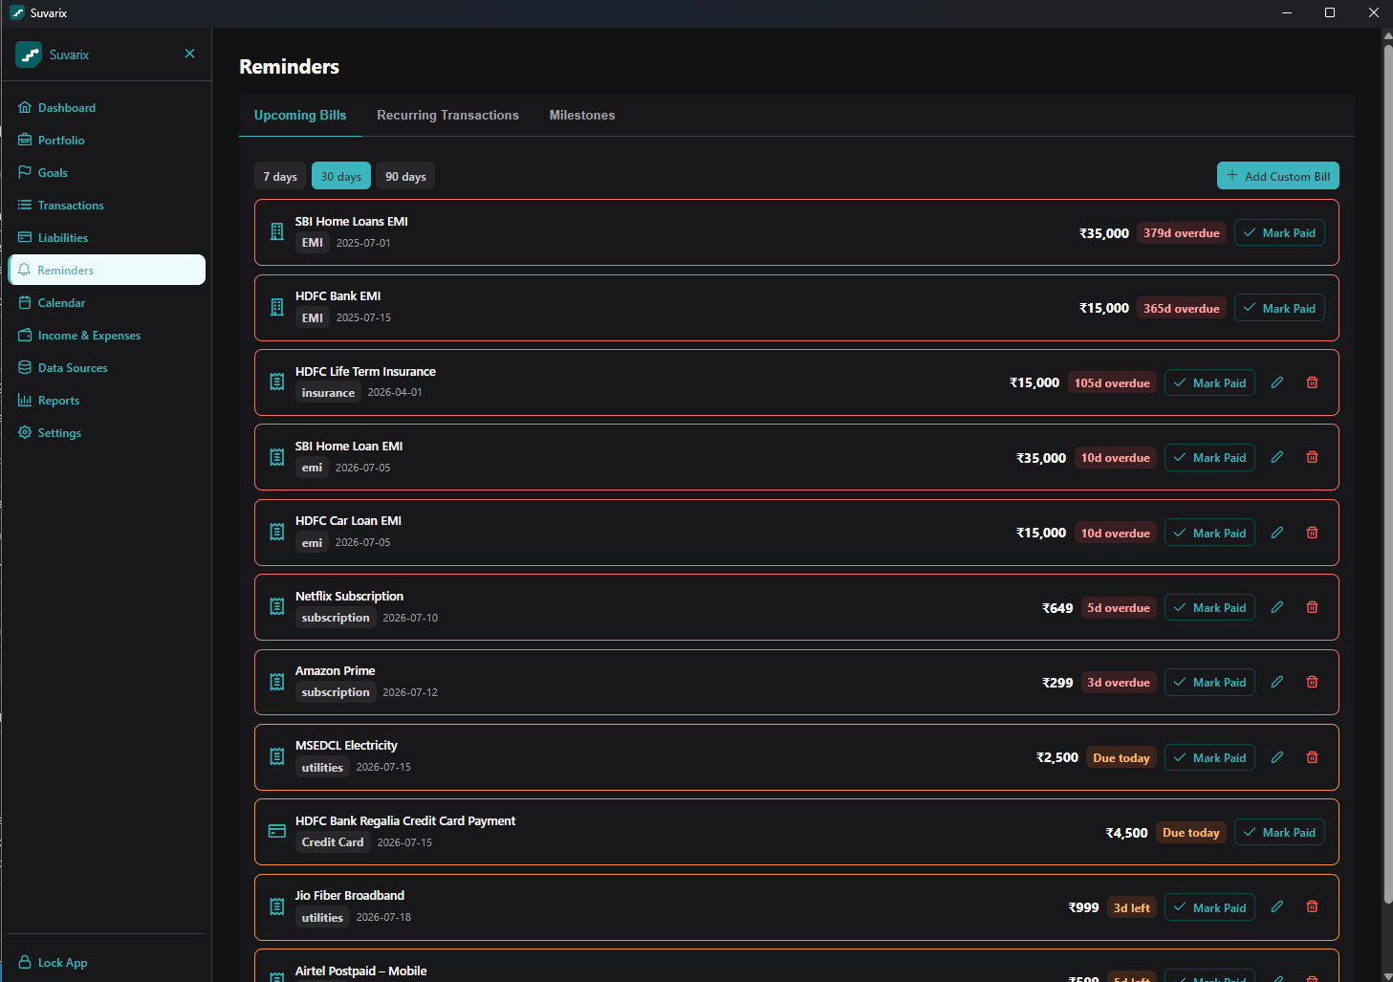Click the scrollbar down arrow
Image resolution: width=1393 pixels, height=982 pixels.
1388,974
